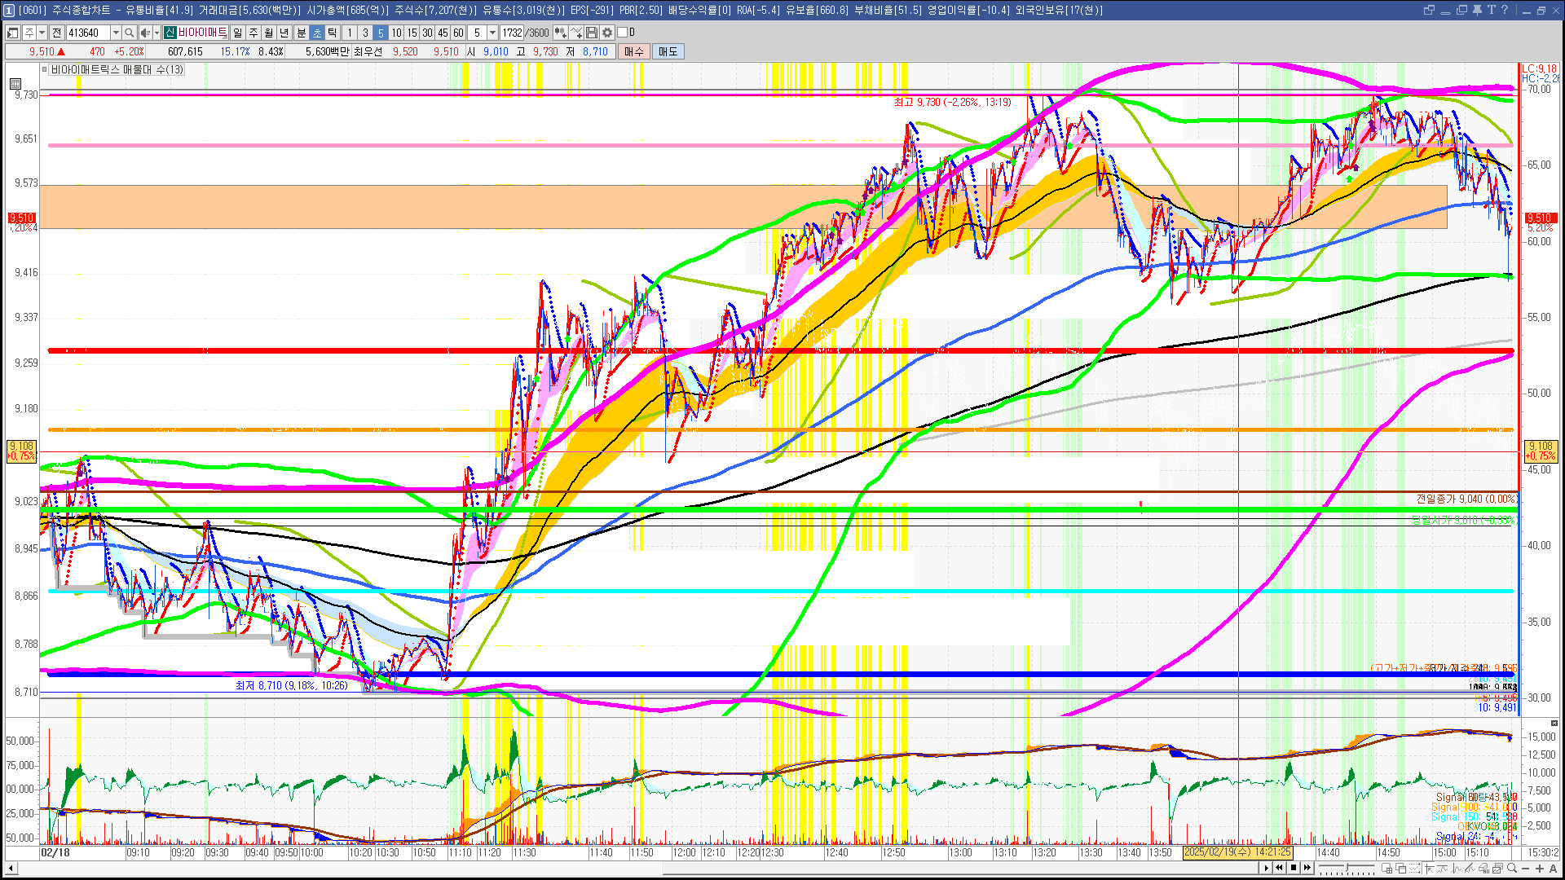Click the bottom magnifier zoom icon
Viewport: 1565px width, 880px height.
(x=1512, y=869)
